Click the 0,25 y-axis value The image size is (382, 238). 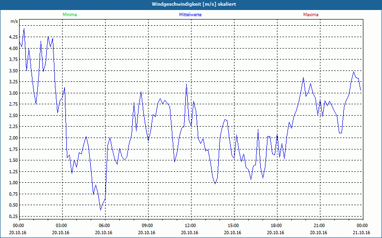pos(14,216)
